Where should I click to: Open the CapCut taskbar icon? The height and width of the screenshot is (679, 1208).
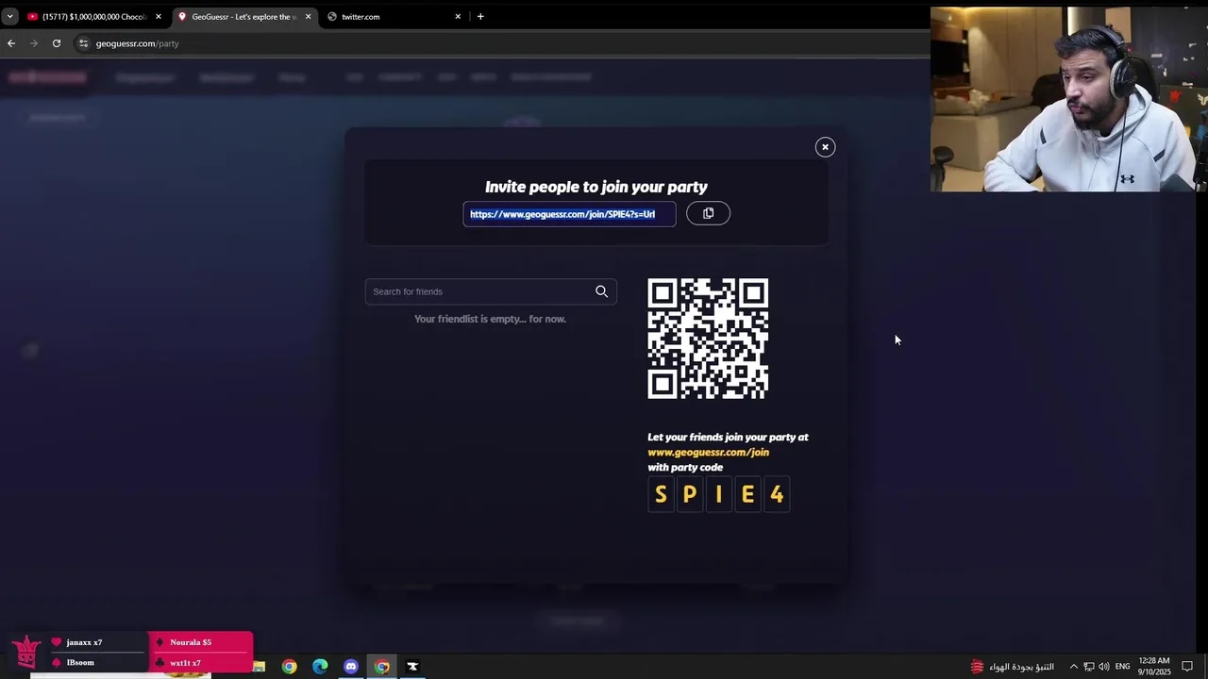click(x=412, y=667)
